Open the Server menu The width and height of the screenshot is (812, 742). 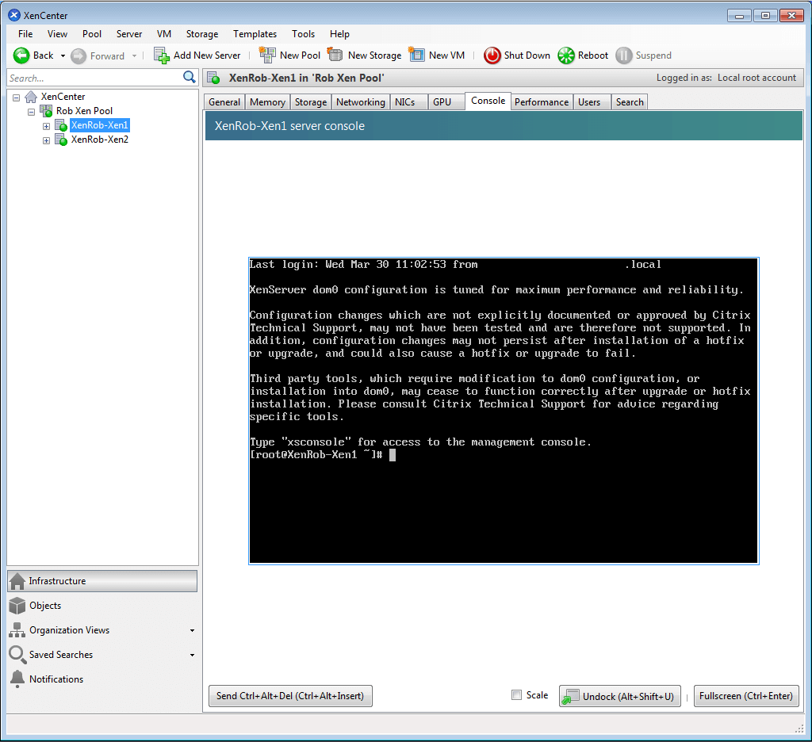[129, 34]
